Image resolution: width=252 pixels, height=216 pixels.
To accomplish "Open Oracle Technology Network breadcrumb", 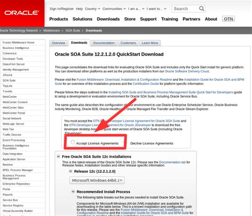I will (x=19, y=30).
